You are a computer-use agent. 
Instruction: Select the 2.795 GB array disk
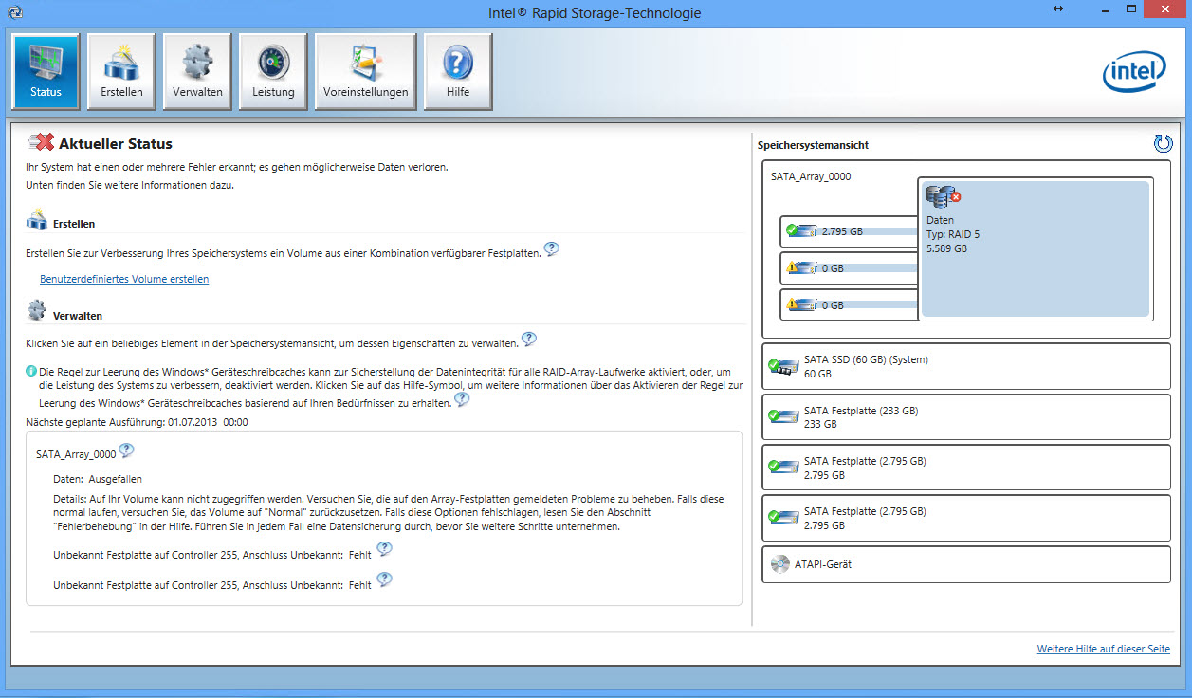pos(849,231)
